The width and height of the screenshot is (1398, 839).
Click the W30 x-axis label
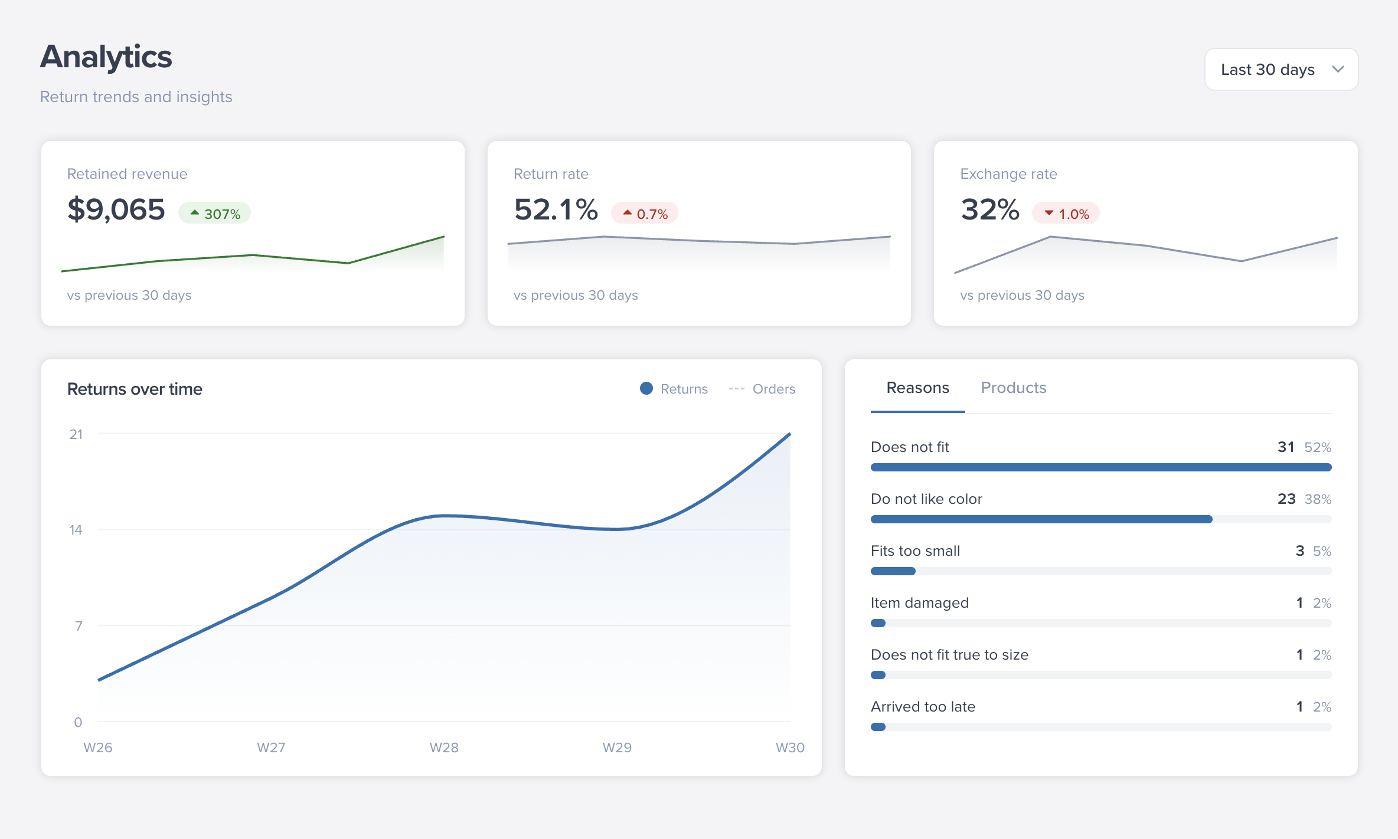click(x=790, y=748)
